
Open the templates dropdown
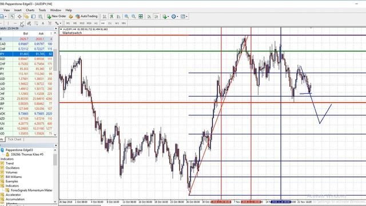point(184,17)
